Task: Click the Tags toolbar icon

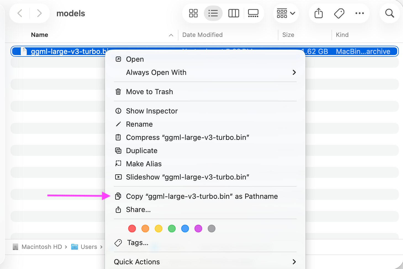Action: (x=339, y=13)
